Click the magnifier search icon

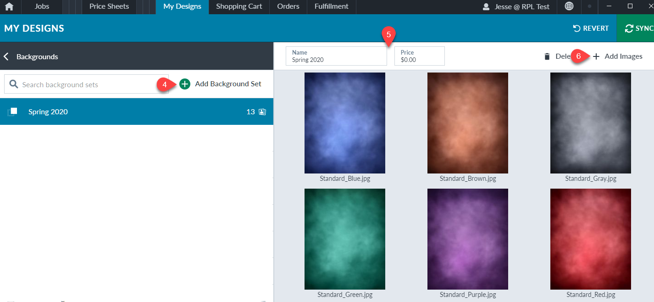(x=14, y=84)
